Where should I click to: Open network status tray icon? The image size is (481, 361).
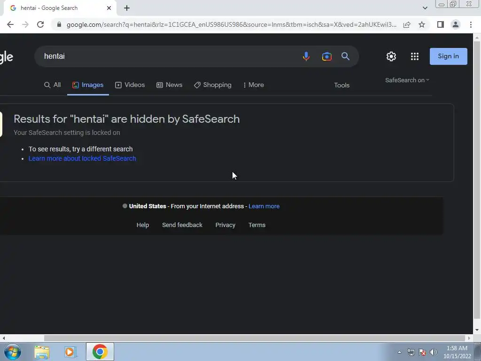[x=411, y=352]
